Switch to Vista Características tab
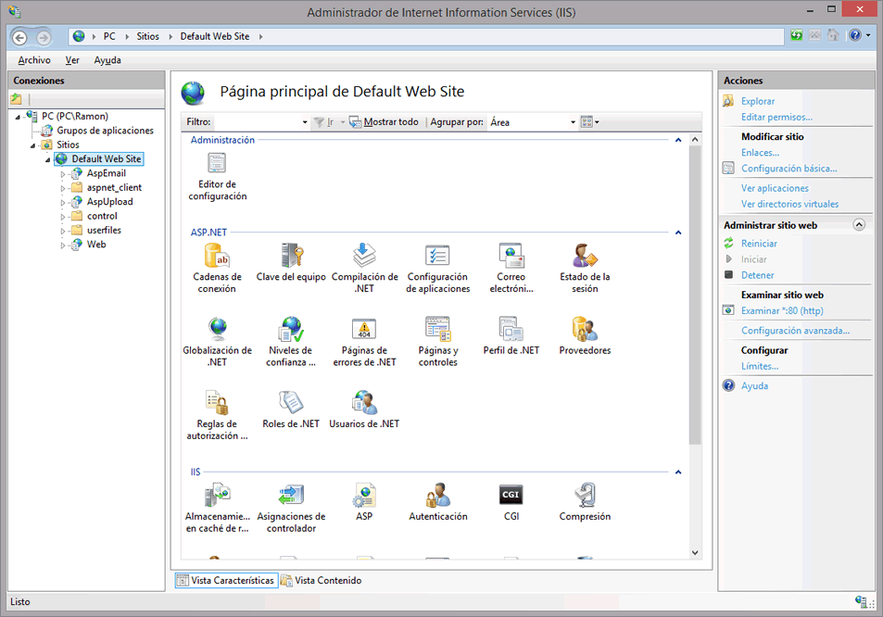883x617 pixels. pos(226,581)
